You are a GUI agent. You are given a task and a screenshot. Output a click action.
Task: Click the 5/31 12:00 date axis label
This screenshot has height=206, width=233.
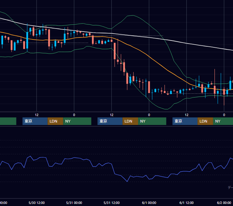click(112, 203)
